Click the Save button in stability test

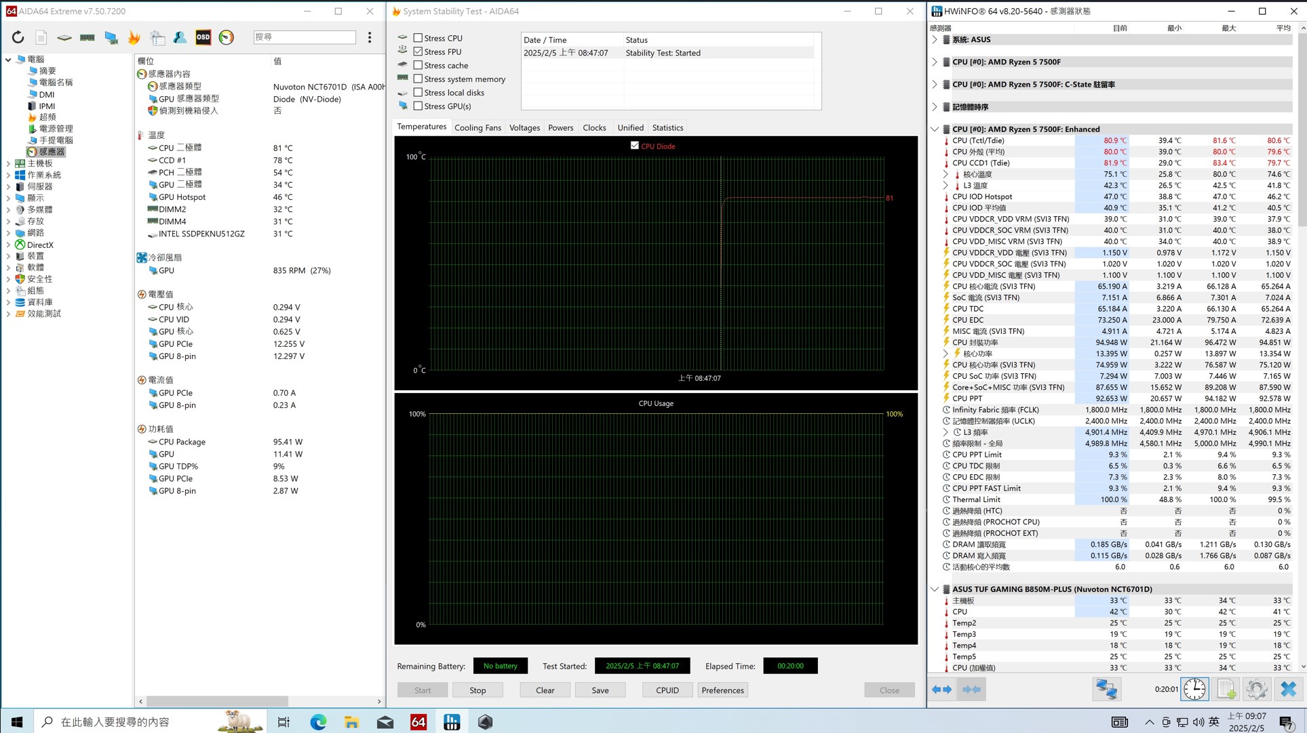tap(600, 690)
